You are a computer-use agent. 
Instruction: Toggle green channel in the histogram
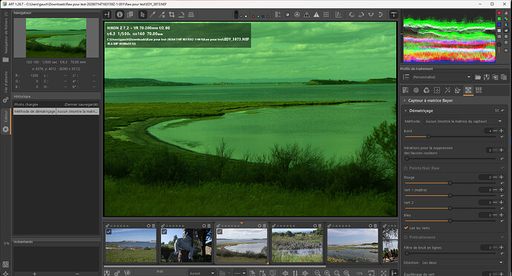point(499,19)
